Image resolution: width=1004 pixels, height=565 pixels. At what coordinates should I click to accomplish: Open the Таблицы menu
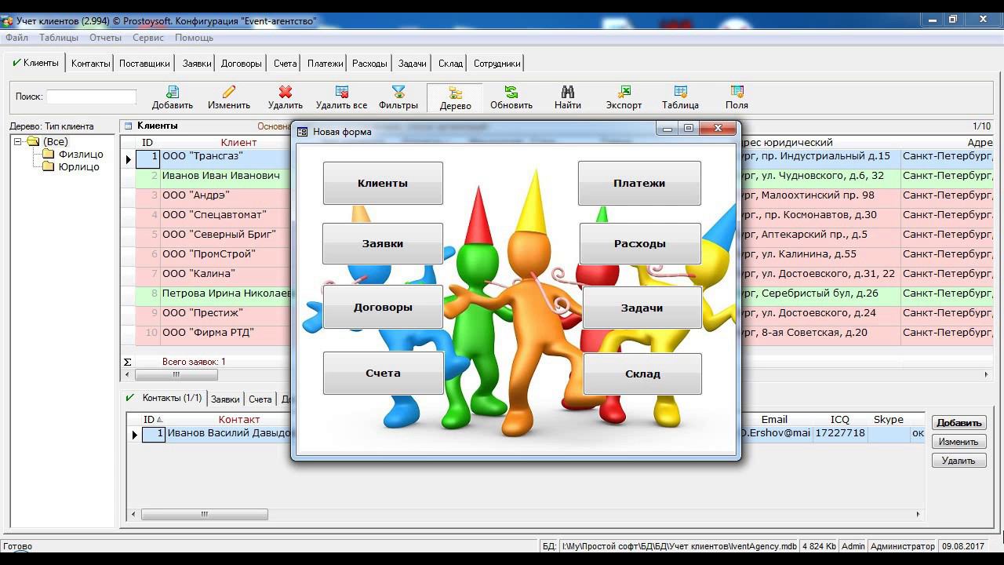[x=59, y=38]
